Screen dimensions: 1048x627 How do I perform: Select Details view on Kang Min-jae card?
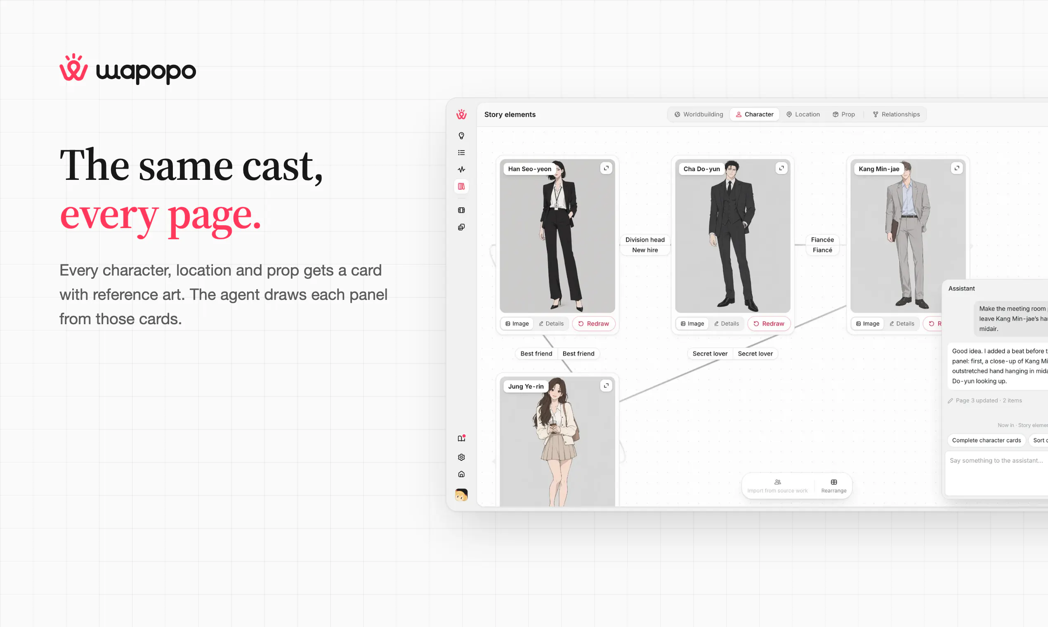click(x=902, y=324)
